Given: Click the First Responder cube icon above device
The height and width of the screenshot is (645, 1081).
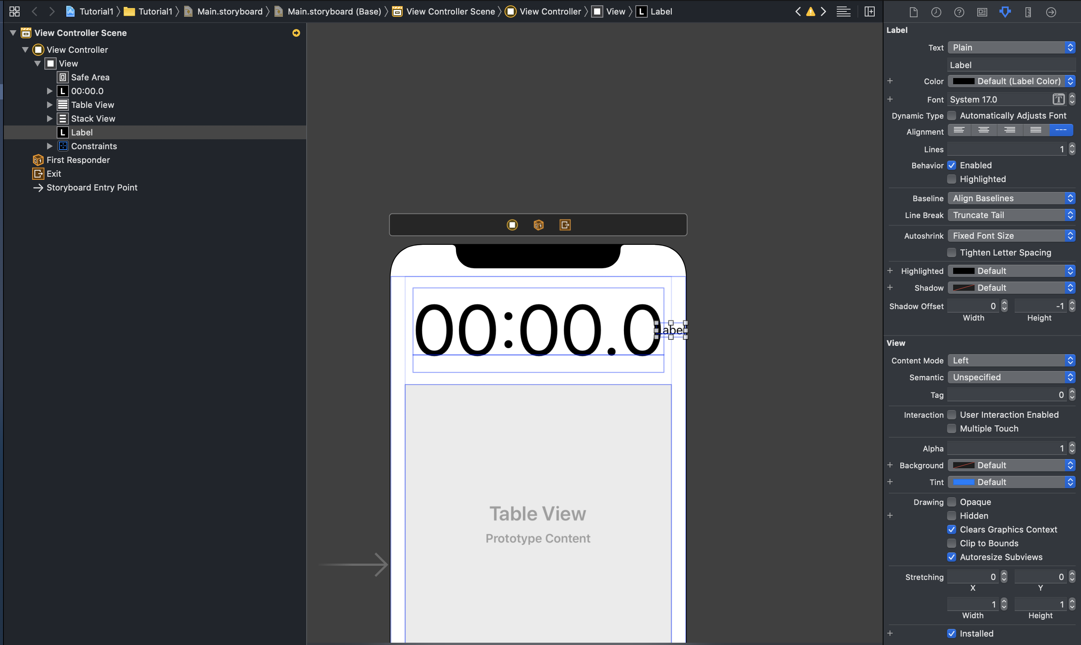Looking at the screenshot, I should [x=538, y=225].
